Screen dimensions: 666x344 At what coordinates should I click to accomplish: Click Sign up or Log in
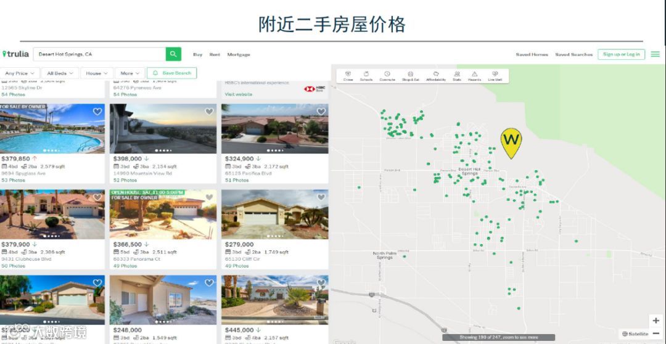point(621,54)
